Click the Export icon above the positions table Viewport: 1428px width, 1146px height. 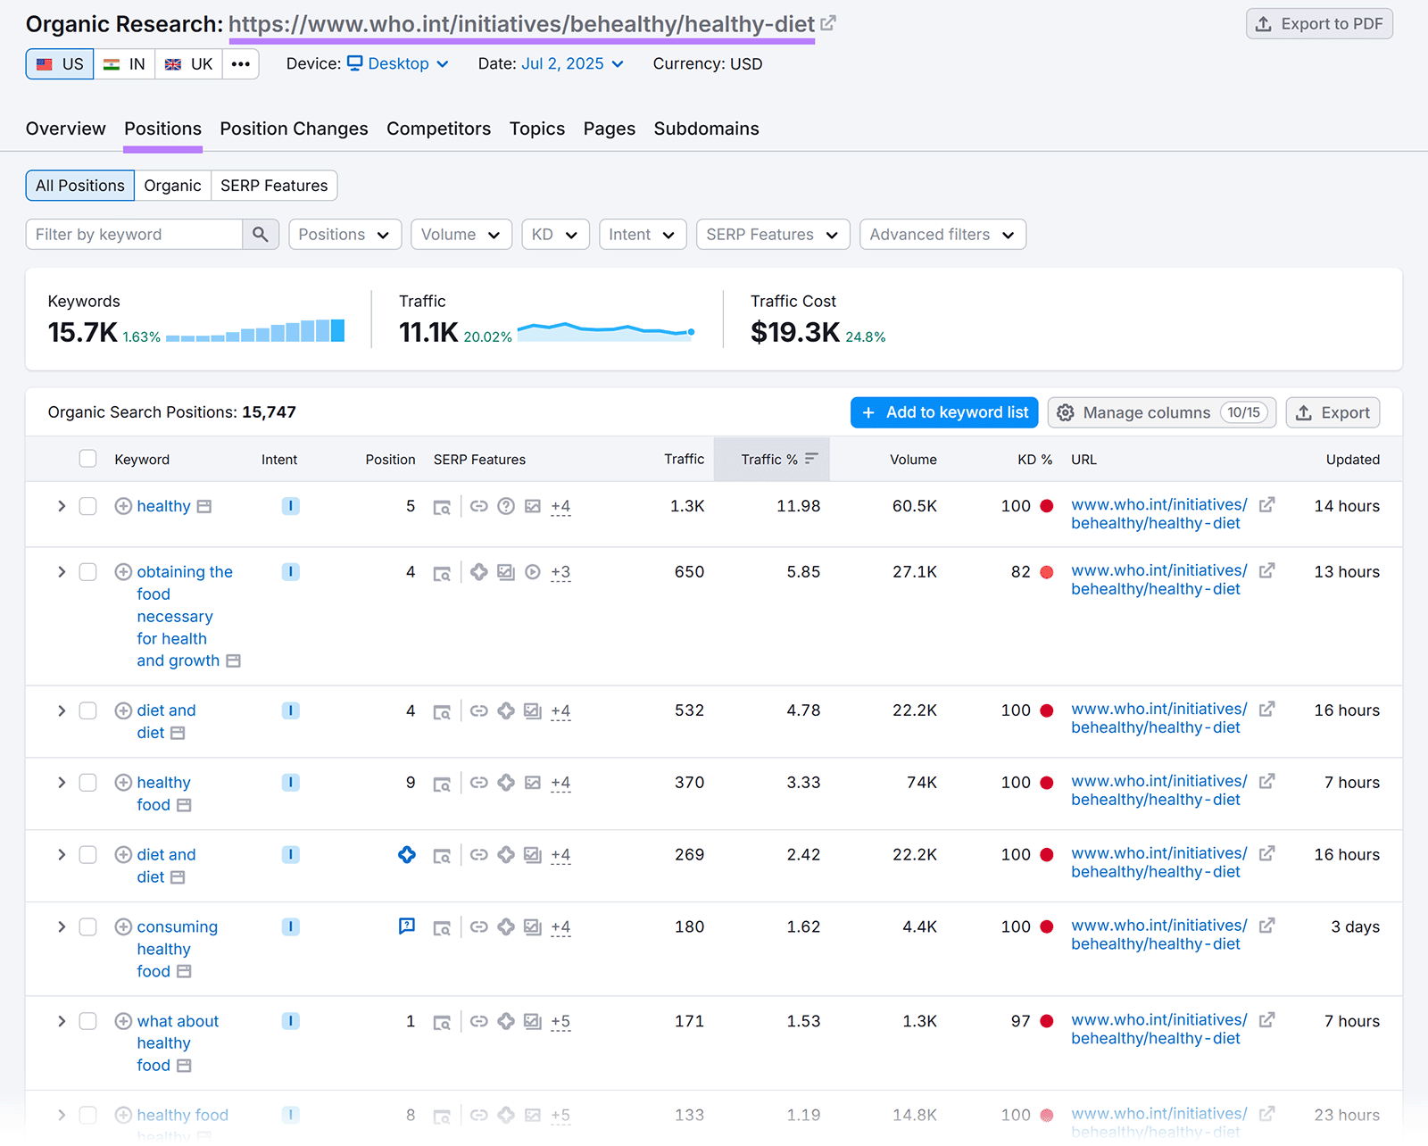coord(1333,412)
